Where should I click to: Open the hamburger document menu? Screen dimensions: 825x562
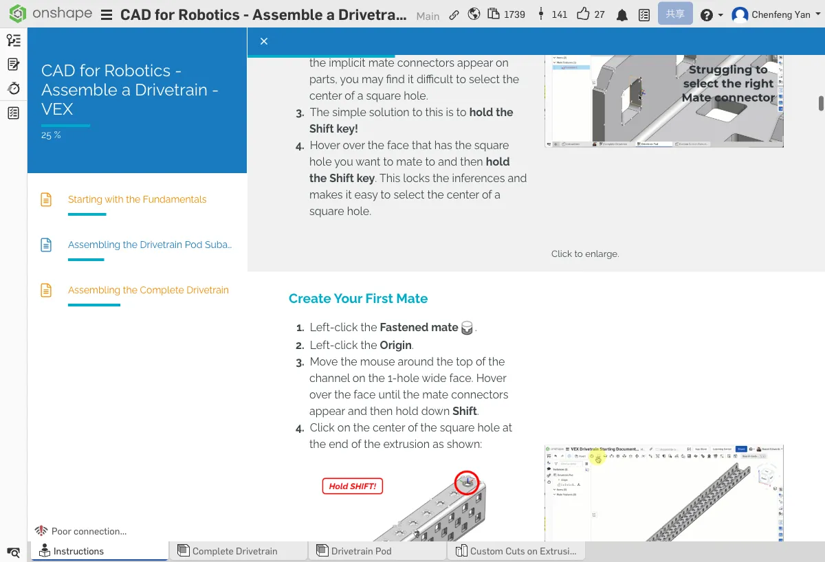pos(106,15)
